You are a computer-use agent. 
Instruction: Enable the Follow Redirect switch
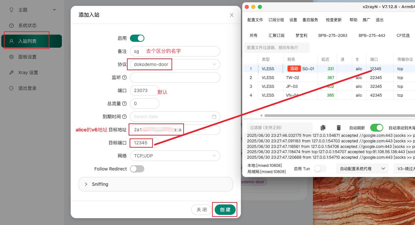pos(137,169)
